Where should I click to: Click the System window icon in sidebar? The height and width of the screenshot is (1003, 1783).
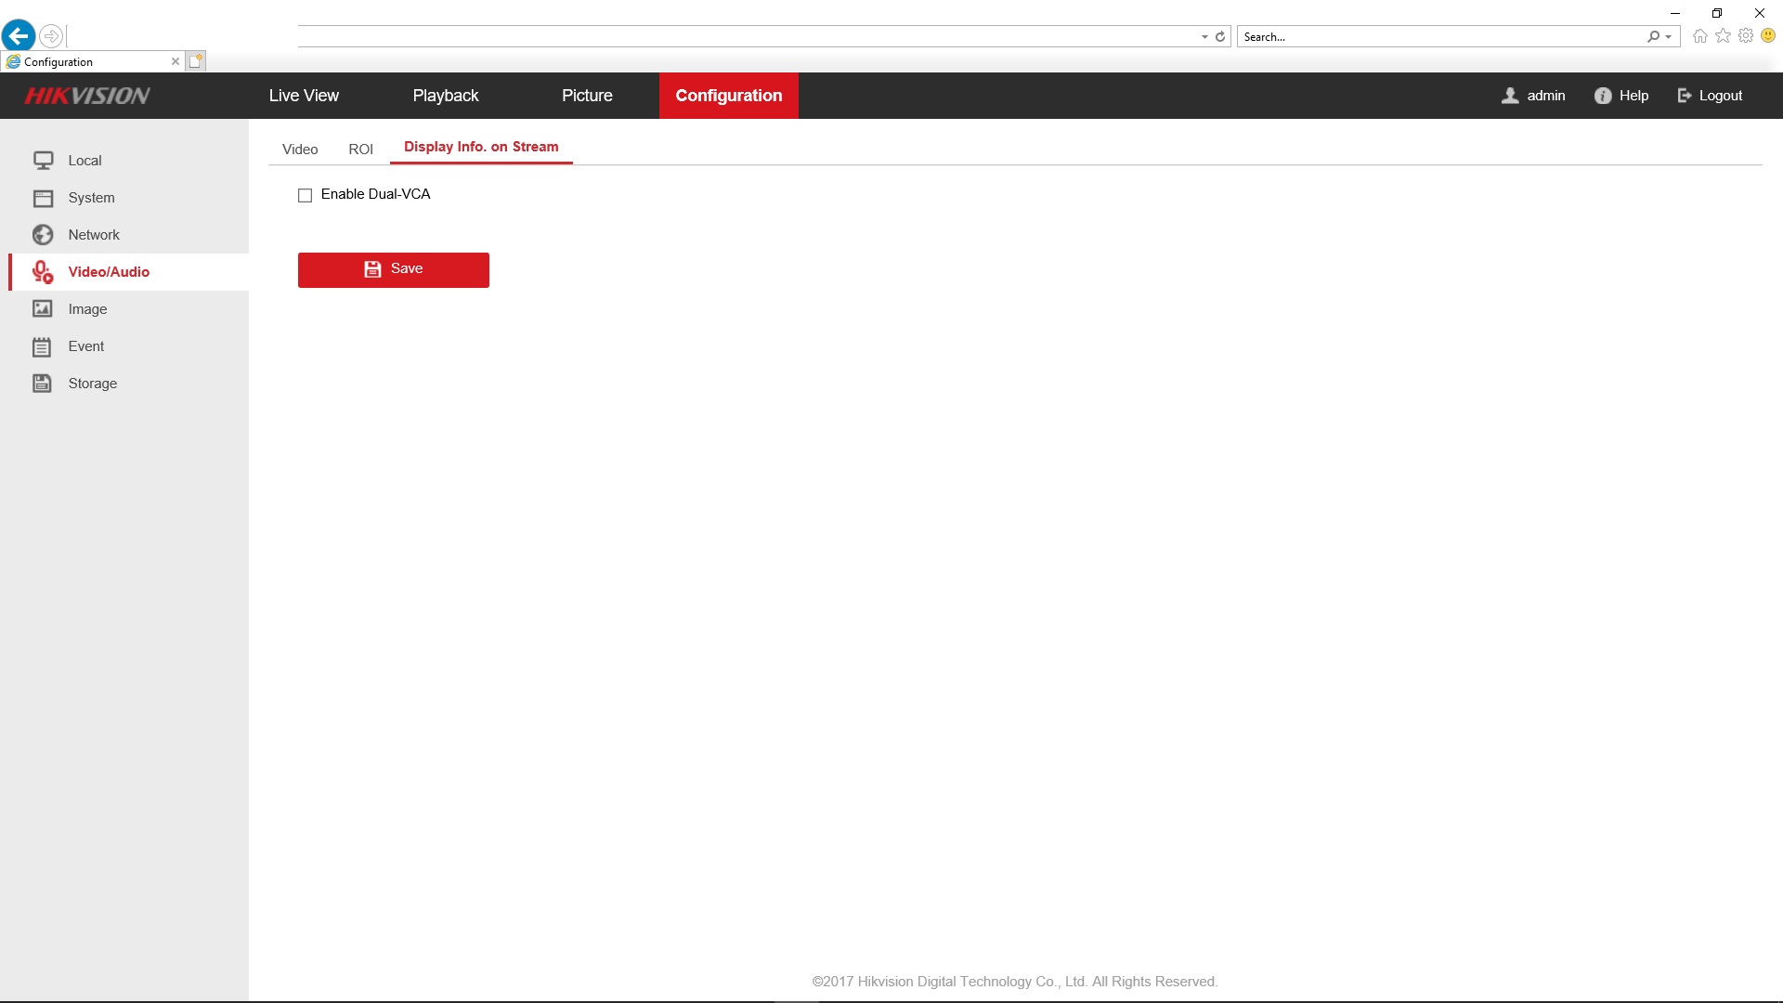pos(43,198)
